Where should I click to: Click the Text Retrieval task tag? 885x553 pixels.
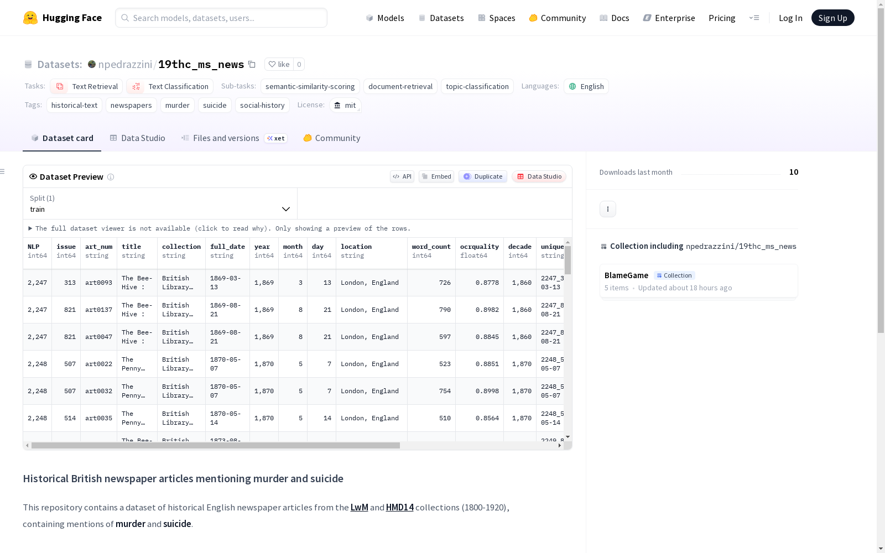tap(86, 86)
